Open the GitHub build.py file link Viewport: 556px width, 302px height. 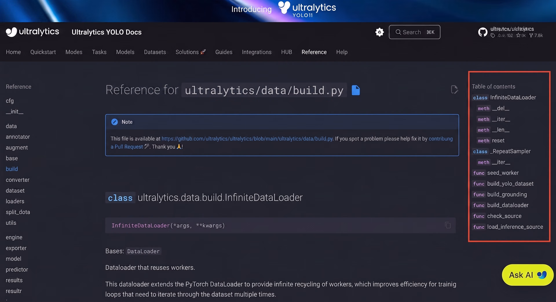247,139
